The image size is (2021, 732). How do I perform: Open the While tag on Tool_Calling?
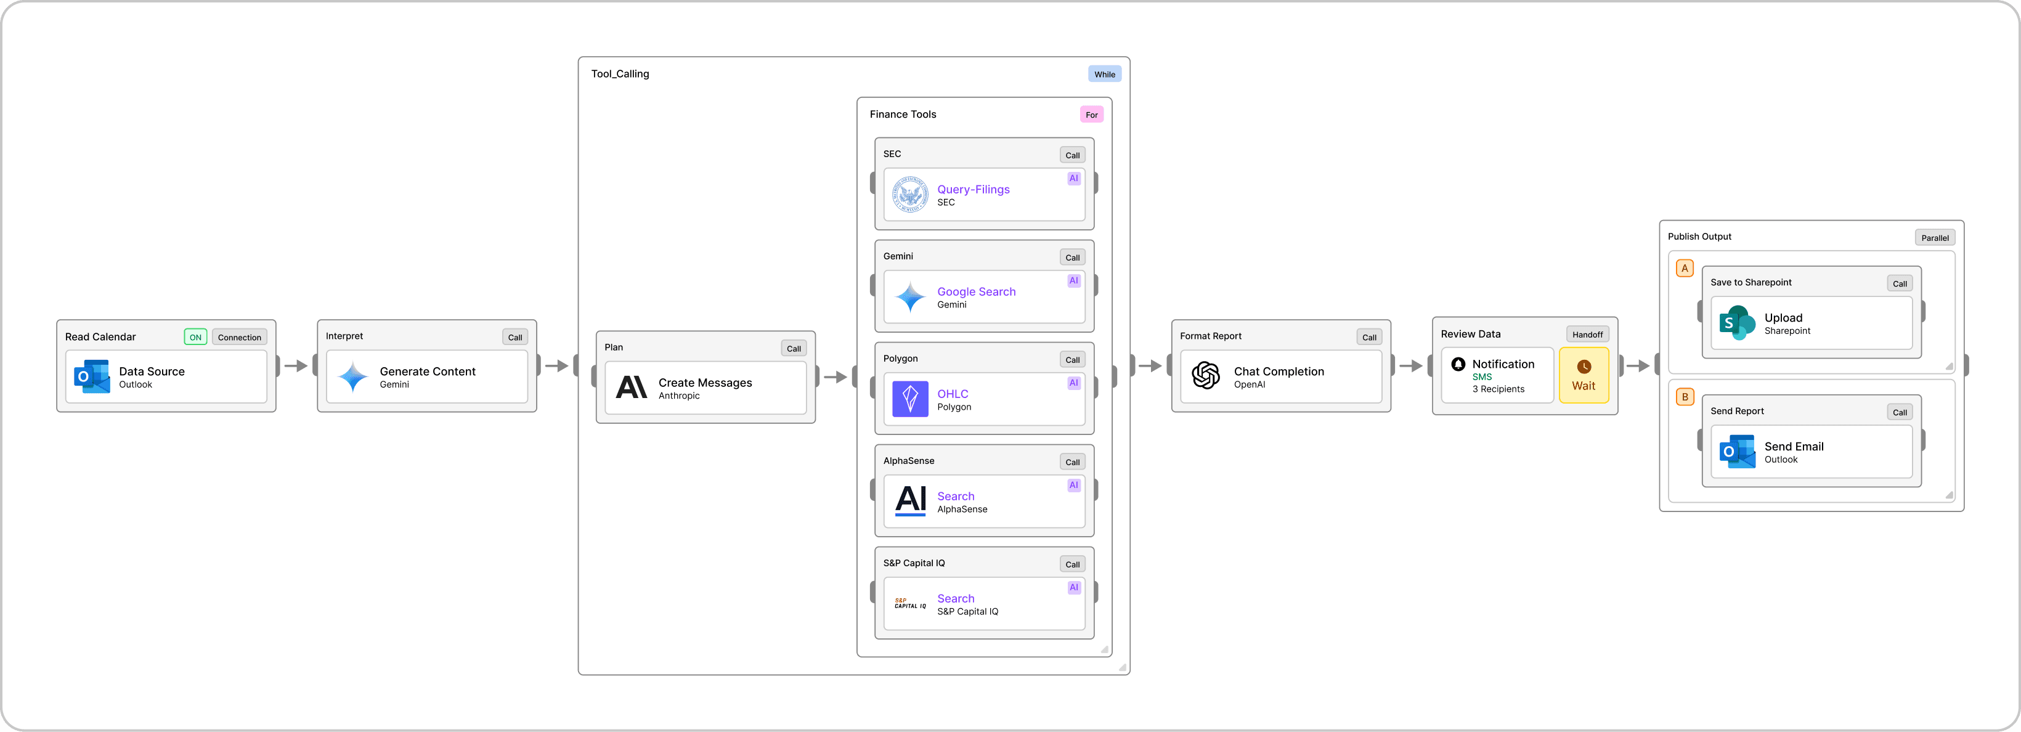click(1104, 75)
